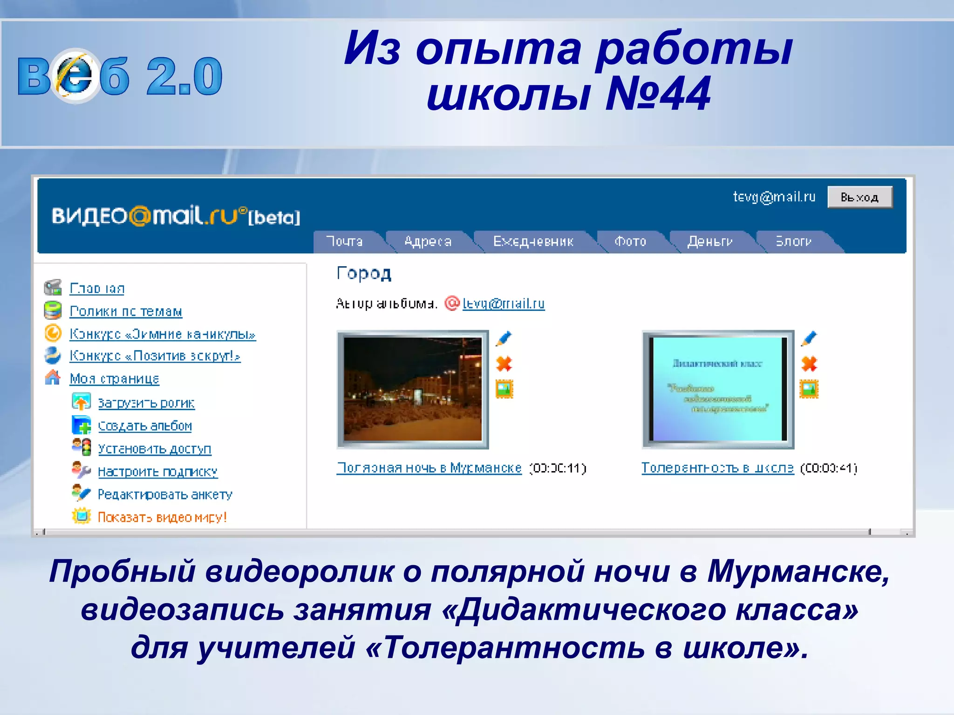Click the upload arrow icon for Загрузить ролик
The width and height of the screenshot is (954, 715).
point(81,402)
